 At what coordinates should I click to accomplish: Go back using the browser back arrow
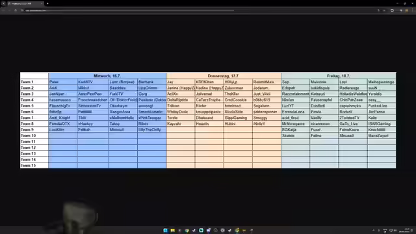pyautogui.click(x=3, y=10)
